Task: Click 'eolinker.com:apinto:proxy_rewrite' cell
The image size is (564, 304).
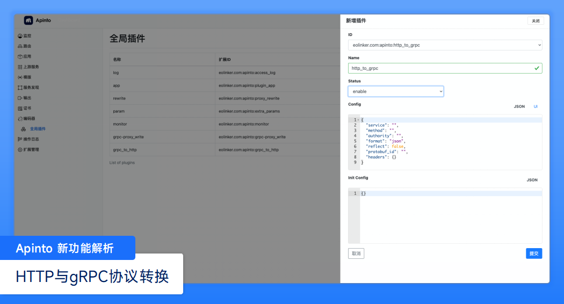Action: pos(278,98)
